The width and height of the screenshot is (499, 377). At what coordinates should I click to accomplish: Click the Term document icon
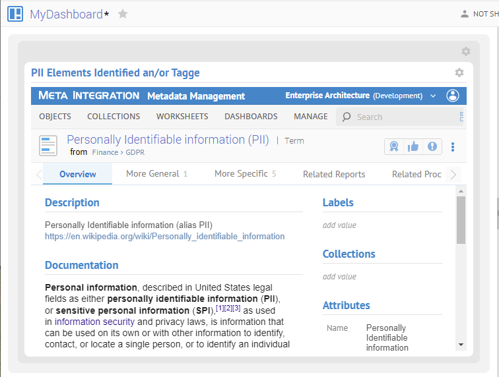(x=49, y=146)
